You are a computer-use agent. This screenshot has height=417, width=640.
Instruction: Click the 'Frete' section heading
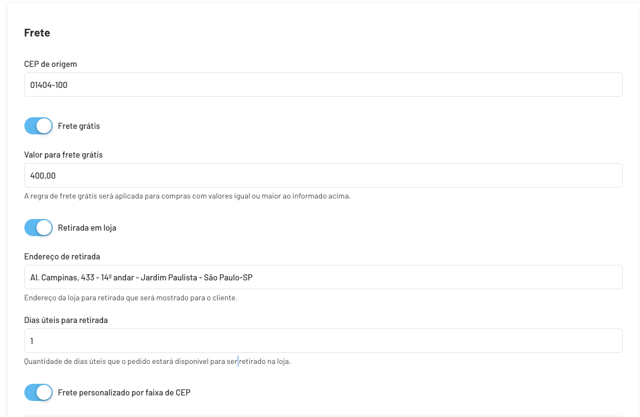pyautogui.click(x=37, y=33)
